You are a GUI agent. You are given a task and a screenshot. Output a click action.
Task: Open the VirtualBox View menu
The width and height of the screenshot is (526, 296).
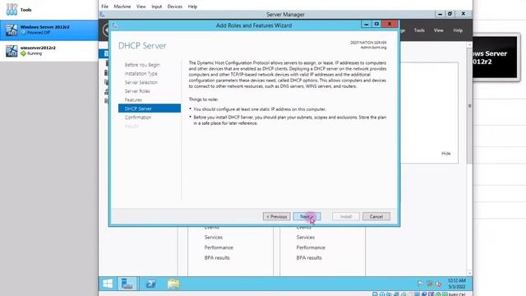141,7
